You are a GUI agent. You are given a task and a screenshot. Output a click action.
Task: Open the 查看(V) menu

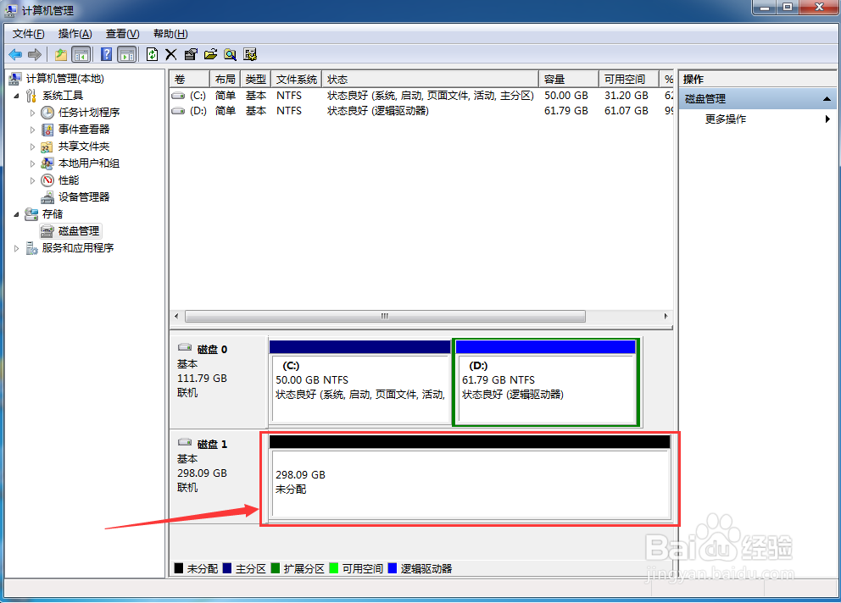point(121,33)
